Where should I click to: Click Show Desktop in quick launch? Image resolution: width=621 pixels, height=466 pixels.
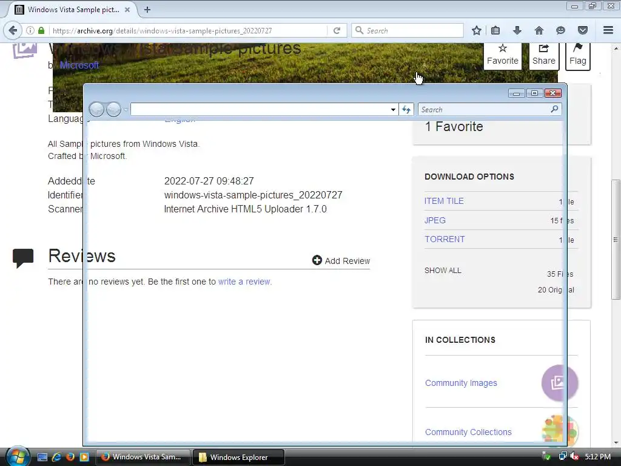[x=42, y=457]
